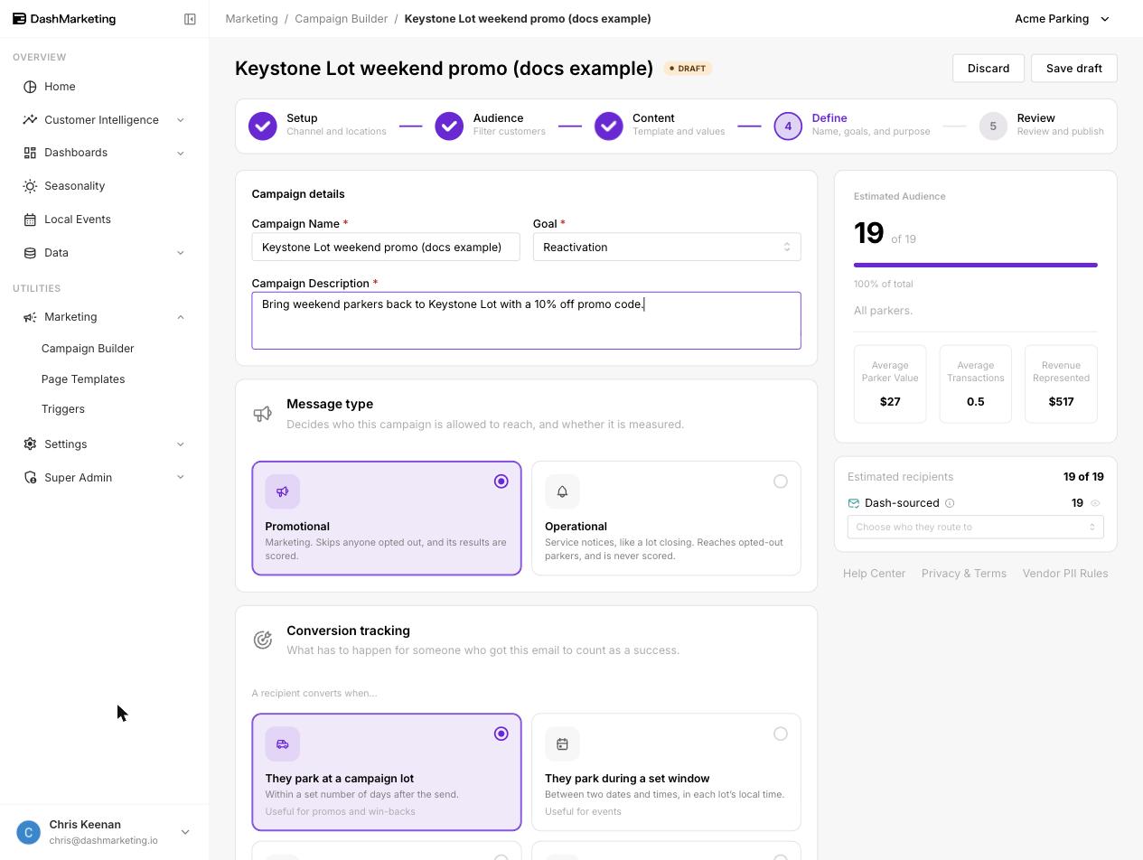
Task: Click the Dashboards grid icon
Action: point(30,153)
